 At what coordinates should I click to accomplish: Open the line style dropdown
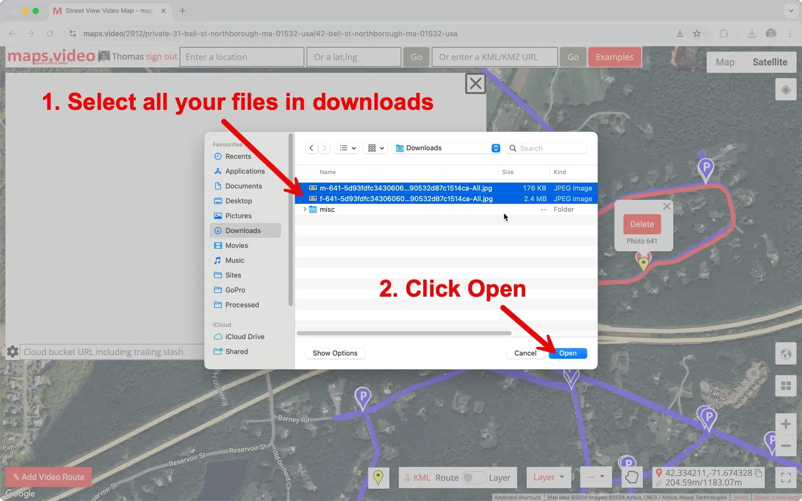(x=596, y=477)
